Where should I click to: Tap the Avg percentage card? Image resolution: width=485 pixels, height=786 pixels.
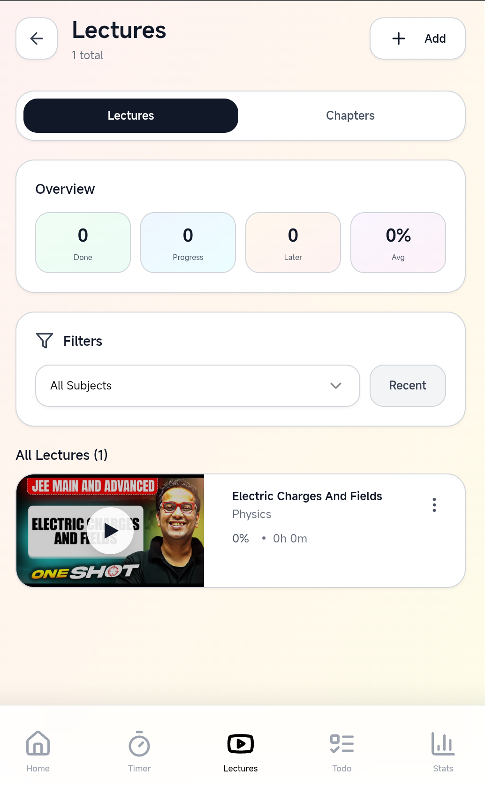397,242
